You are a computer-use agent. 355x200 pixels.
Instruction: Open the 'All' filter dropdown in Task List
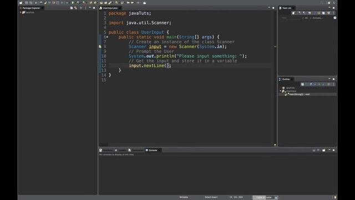point(305,18)
